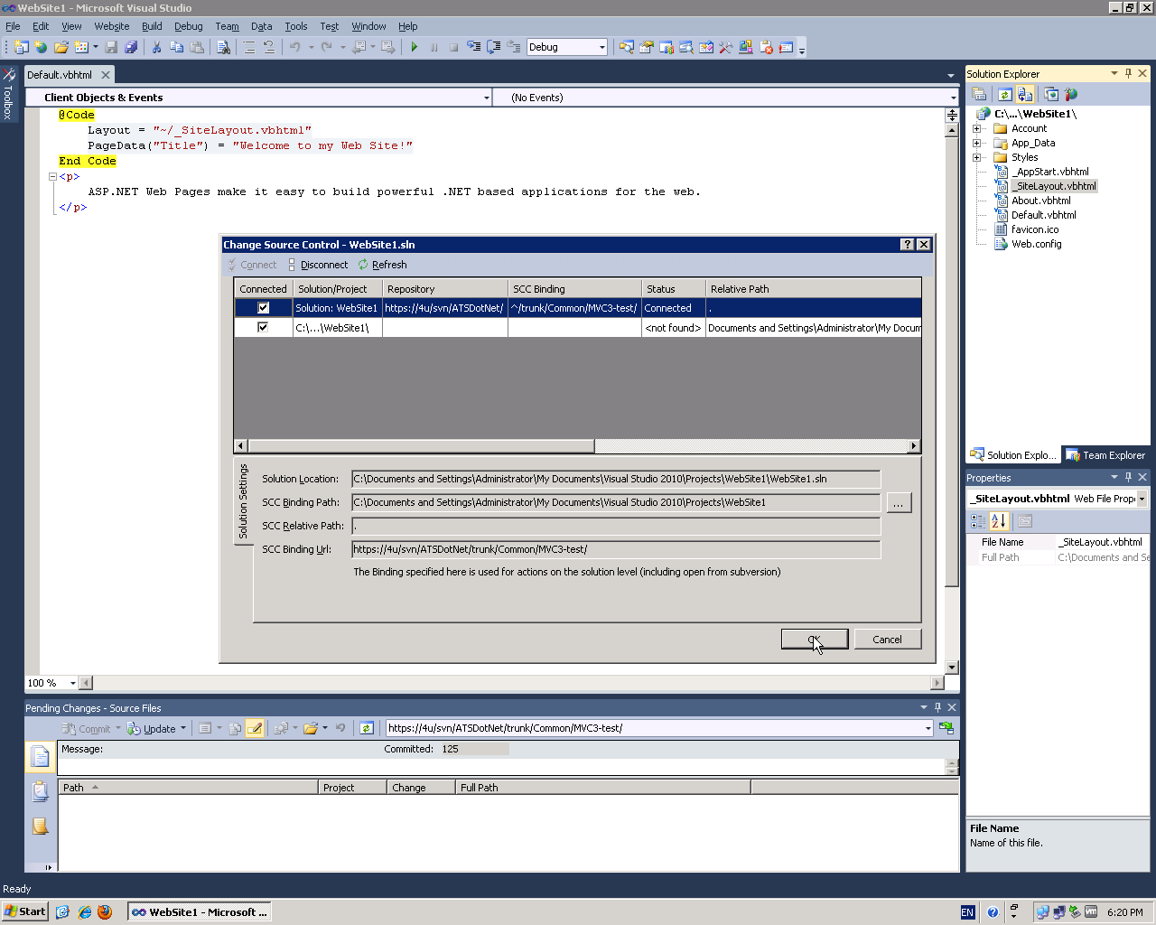Open the Update dropdown arrow in Pending Changes

pos(183,728)
